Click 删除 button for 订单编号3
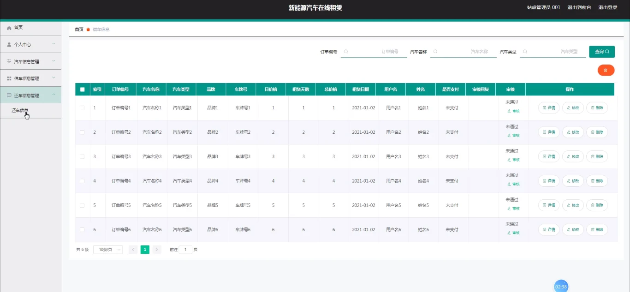 click(x=597, y=156)
